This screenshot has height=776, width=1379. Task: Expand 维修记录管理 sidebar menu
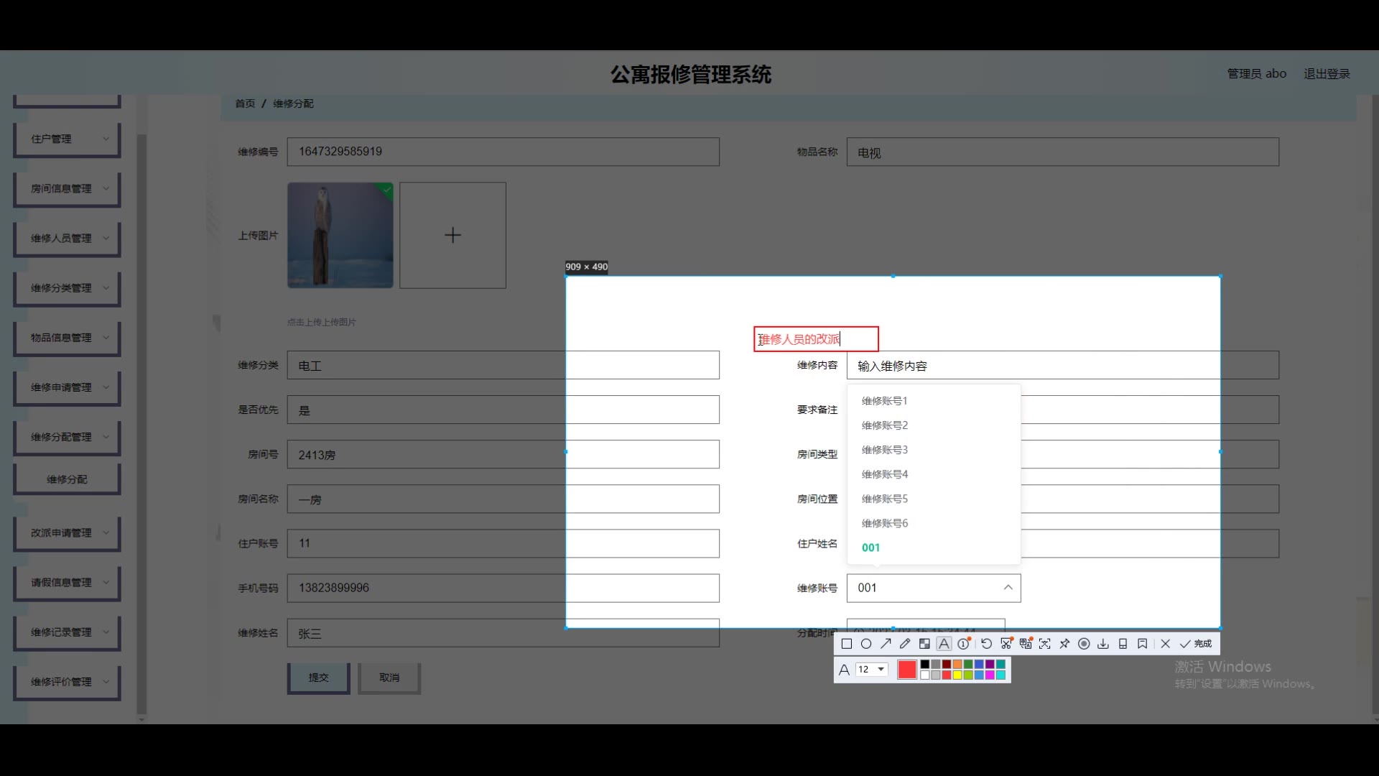[x=67, y=632]
